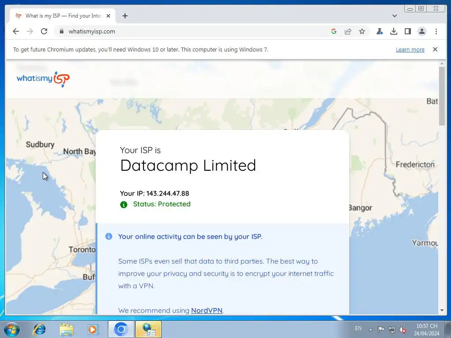Launch Internet Explorer from taskbar
Image resolution: width=451 pixels, height=338 pixels.
click(39, 329)
